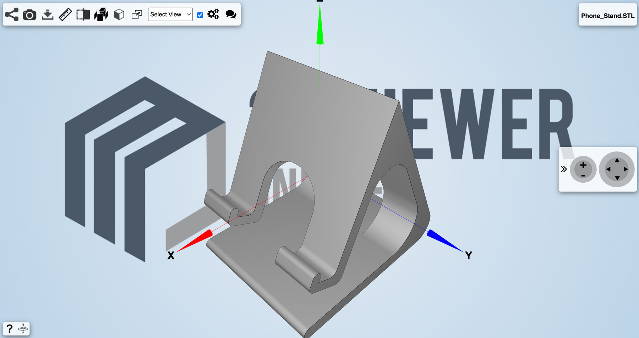This screenshot has height=338, width=639.
Task: Click the share icon in the toolbar
Action: pos(12,15)
